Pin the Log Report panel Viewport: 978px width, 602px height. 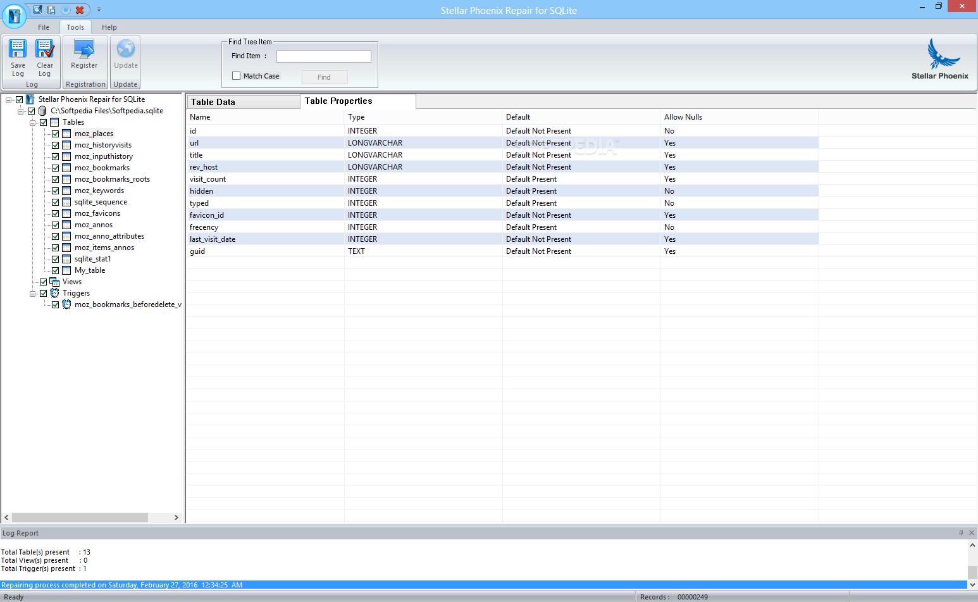[x=961, y=532]
